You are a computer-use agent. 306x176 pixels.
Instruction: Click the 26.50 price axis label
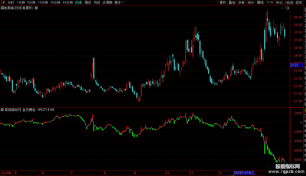[298, 17]
